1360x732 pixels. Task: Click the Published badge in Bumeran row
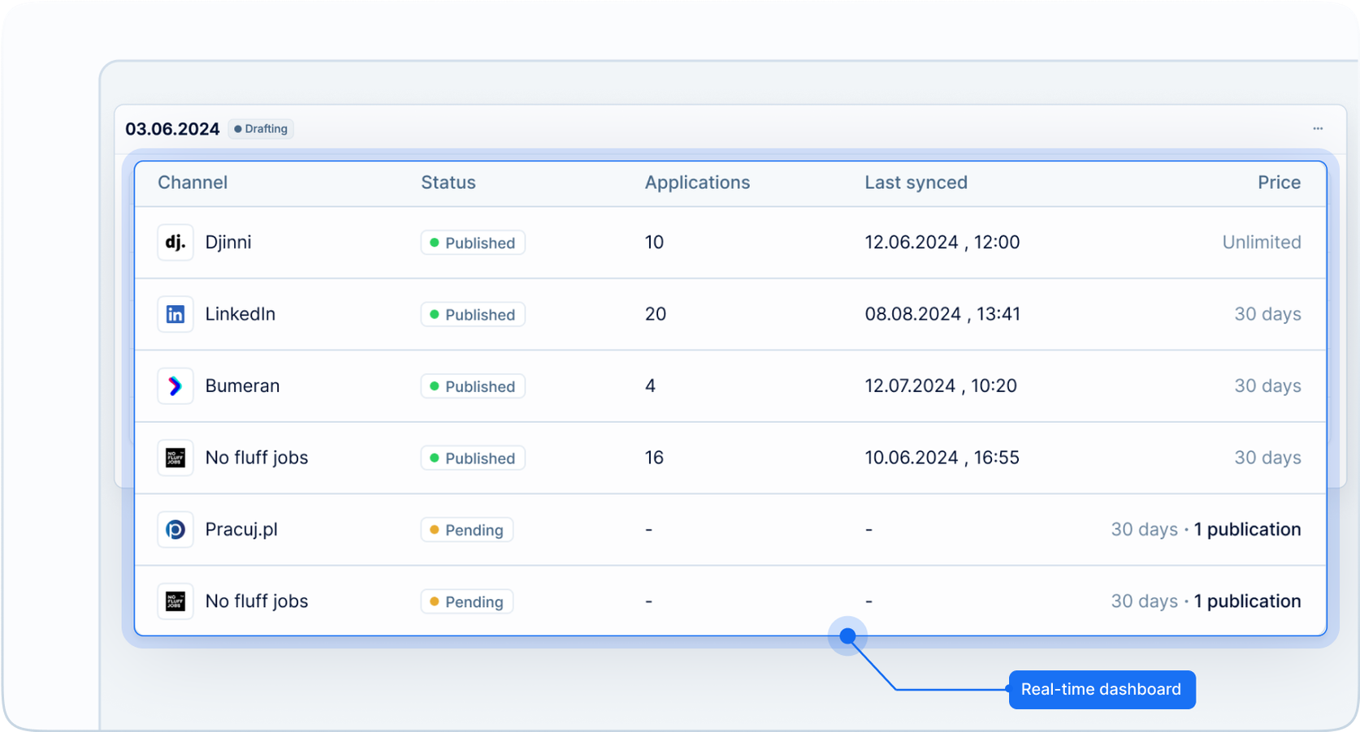(473, 386)
